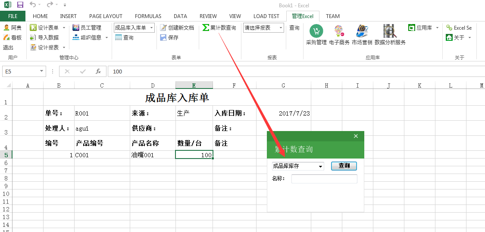Click the formula bar confirm checkmark
Viewport: 485px width, 232px height.
83,71
